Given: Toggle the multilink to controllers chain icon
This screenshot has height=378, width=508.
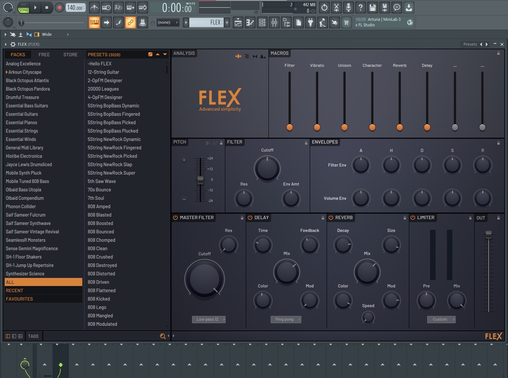Looking at the screenshot, I should pyautogui.click(x=130, y=22).
